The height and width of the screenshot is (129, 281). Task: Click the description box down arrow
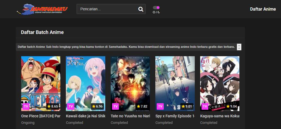tap(239, 49)
